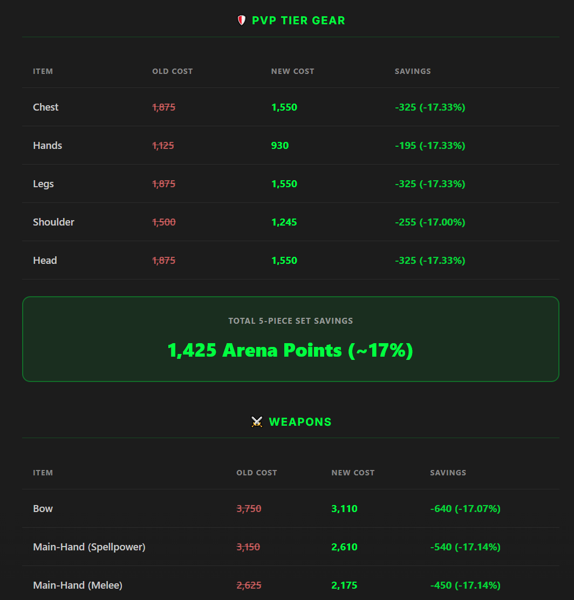
Task: Click the 1,425 Arena Points total
Action: pyautogui.click(x=290, y=350)
